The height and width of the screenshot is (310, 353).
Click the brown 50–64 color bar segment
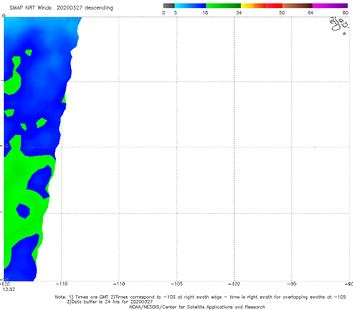297,6
